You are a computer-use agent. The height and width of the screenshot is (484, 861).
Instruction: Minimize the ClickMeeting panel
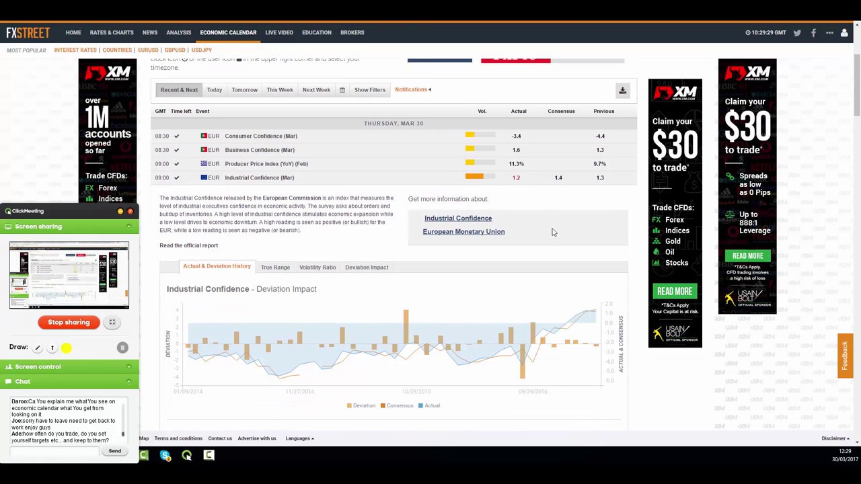point(120,211)
